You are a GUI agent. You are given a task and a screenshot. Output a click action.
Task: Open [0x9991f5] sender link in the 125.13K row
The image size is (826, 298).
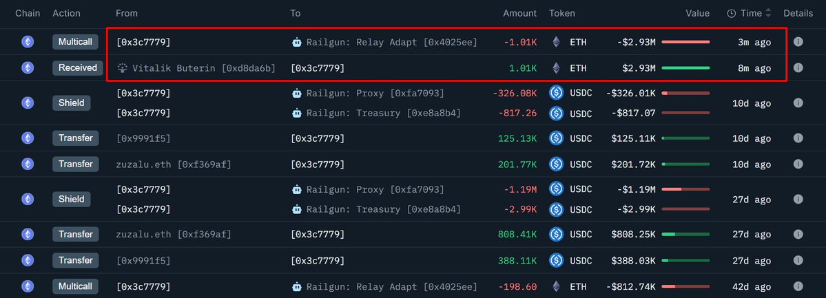[143, 138]
